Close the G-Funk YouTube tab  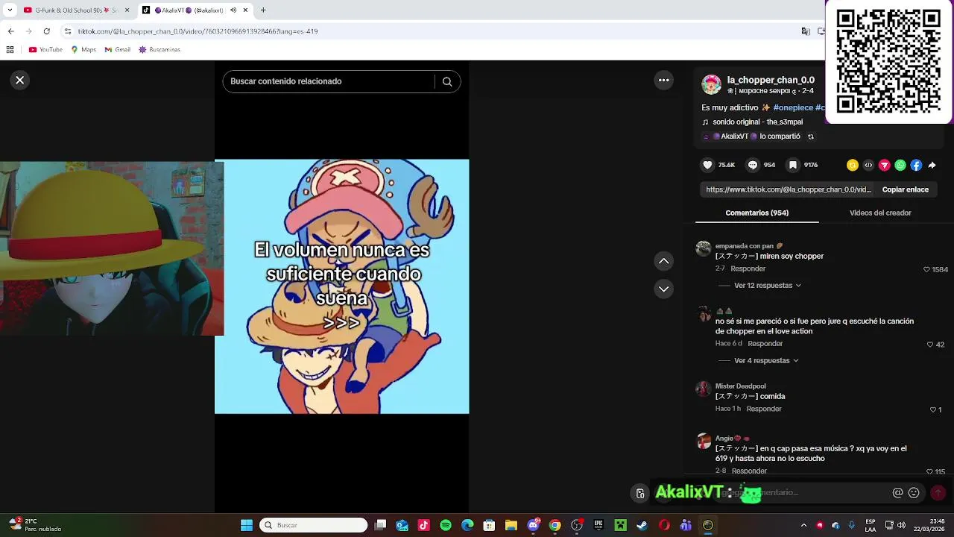(127, 10)
